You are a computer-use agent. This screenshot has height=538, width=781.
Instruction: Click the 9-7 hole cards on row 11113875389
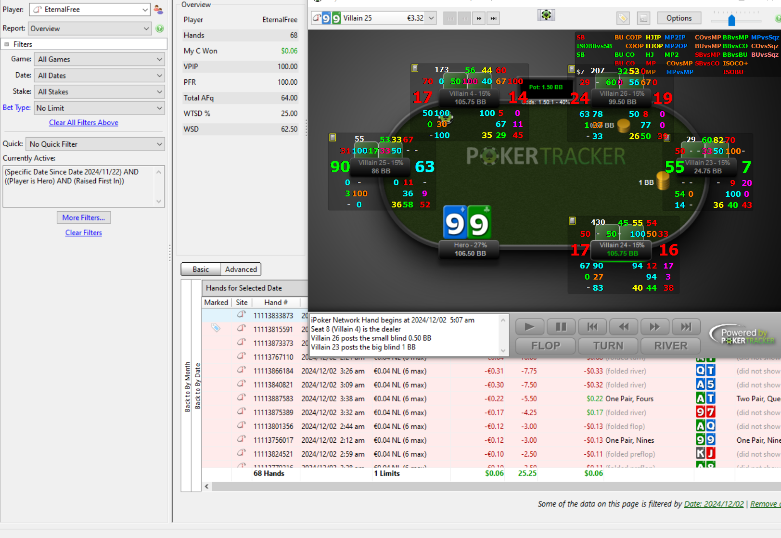(x=705, y=412)
